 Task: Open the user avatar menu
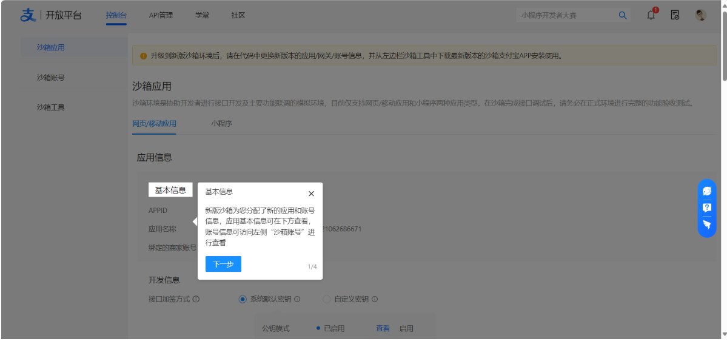click(x=700, y=15)
